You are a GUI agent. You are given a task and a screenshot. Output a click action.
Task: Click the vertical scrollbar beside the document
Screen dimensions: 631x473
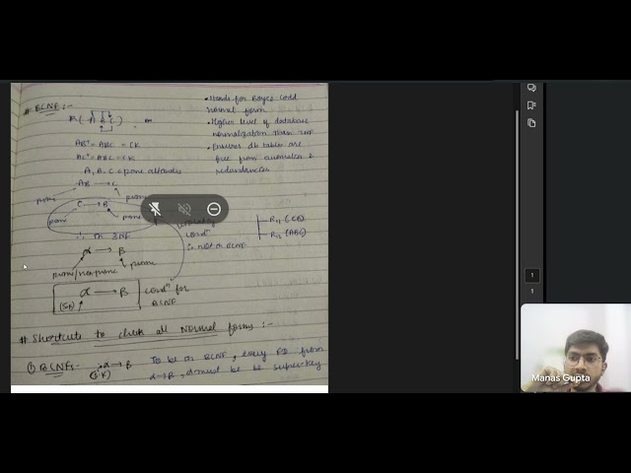pyautogui.click(x=517, y=235)
